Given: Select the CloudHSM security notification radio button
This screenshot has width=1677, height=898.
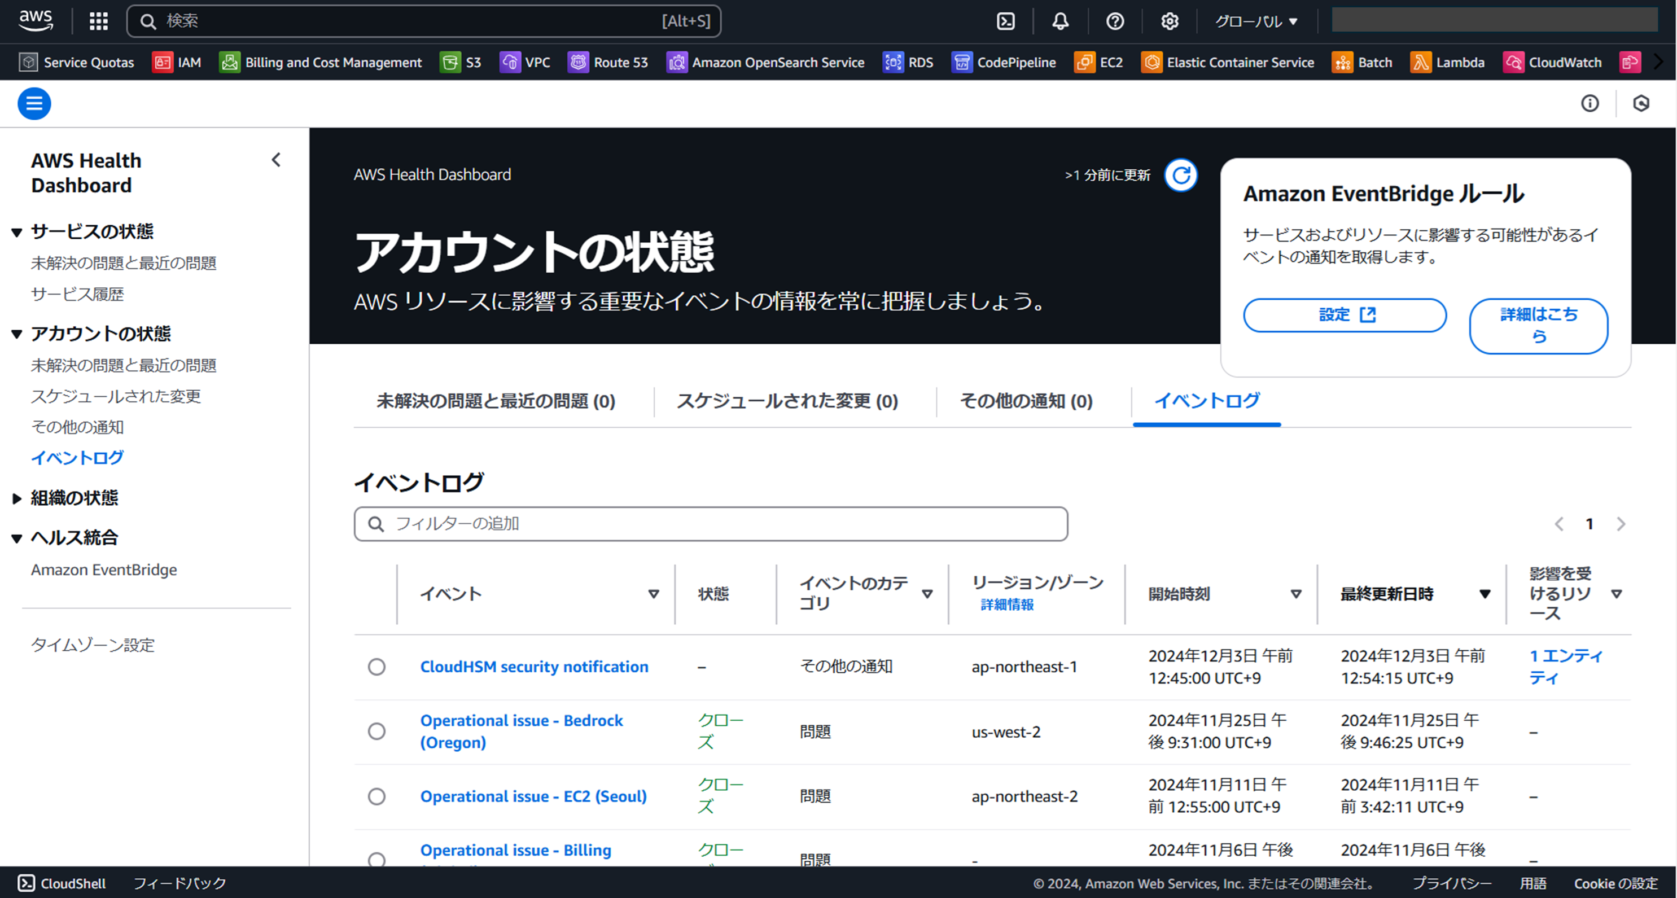Looking at the screenshot, I should pyautogui.click(x=376, y=667).
